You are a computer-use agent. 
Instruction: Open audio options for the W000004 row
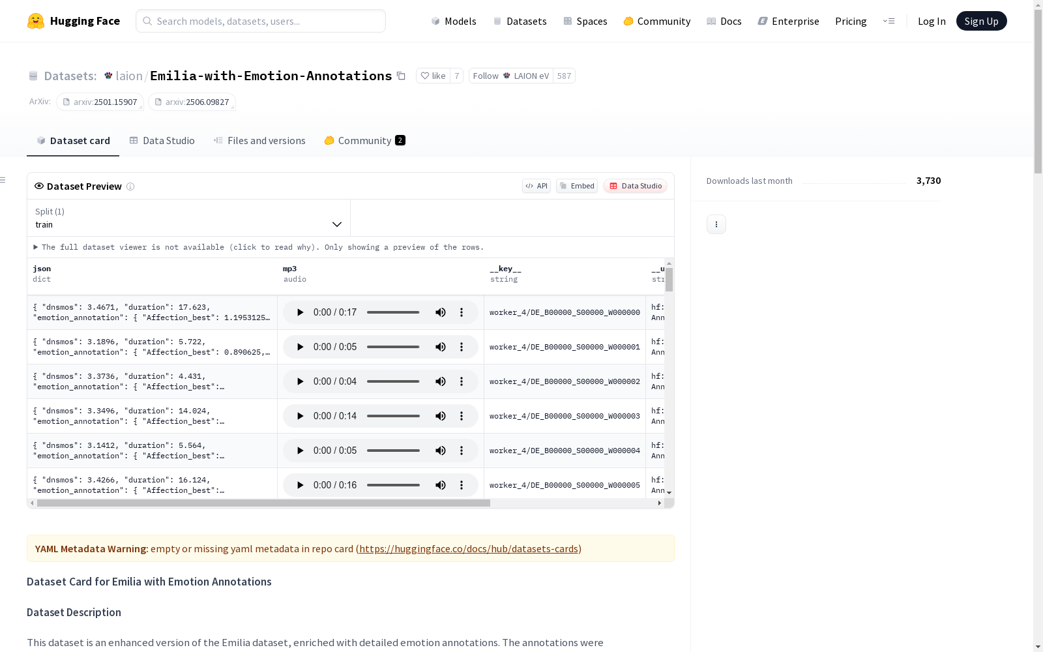coord(462,451)
